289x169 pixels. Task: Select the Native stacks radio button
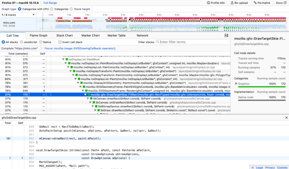tap(41, 42)
